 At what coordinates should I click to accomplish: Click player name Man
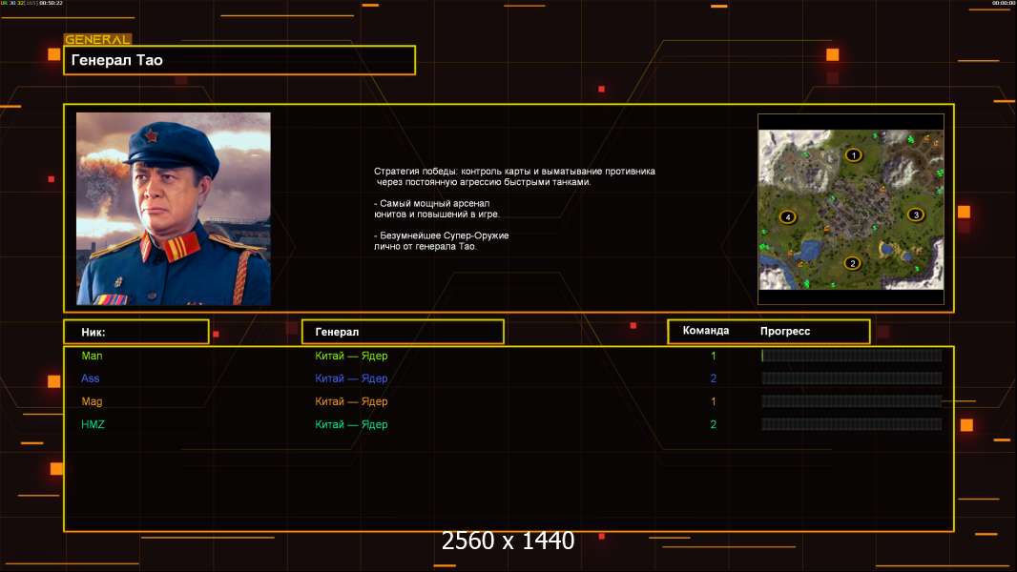(x=93, y=356)
